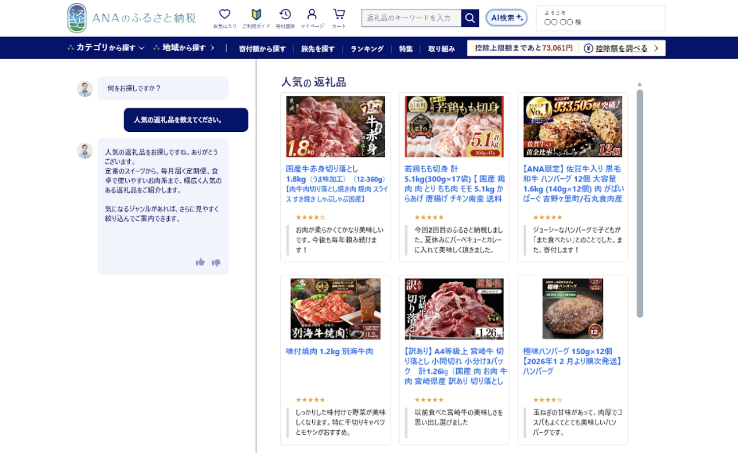
Task: Open 若鶏もも切身 5.1kg product link
Action: [x=454, y=184]
